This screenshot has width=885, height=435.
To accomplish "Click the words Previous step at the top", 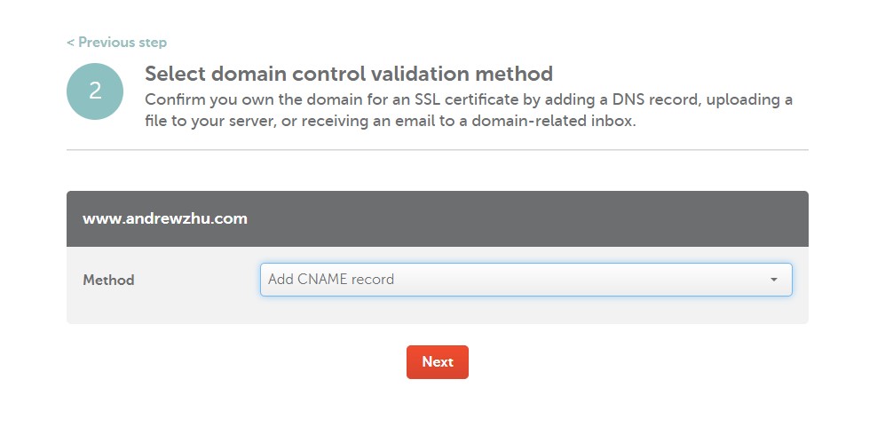I will (122, 43).
